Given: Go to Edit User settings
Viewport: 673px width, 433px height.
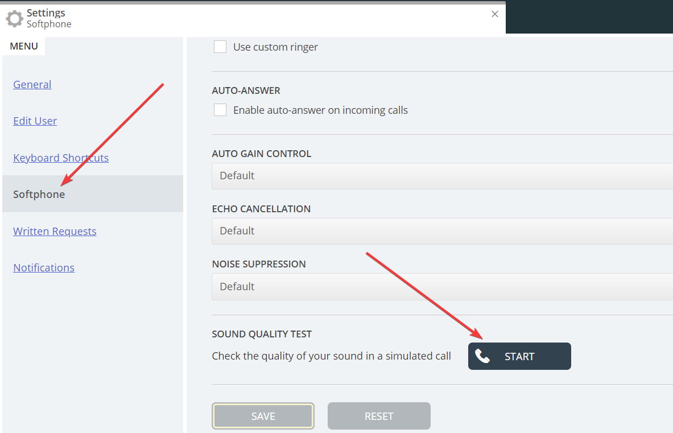Looking at the screenshot, I should tap(35, 121).
